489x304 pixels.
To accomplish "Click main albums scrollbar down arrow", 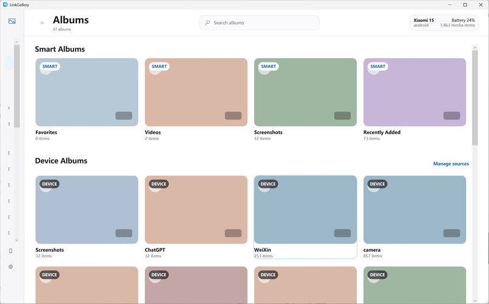I will click(x=475, y=301).
